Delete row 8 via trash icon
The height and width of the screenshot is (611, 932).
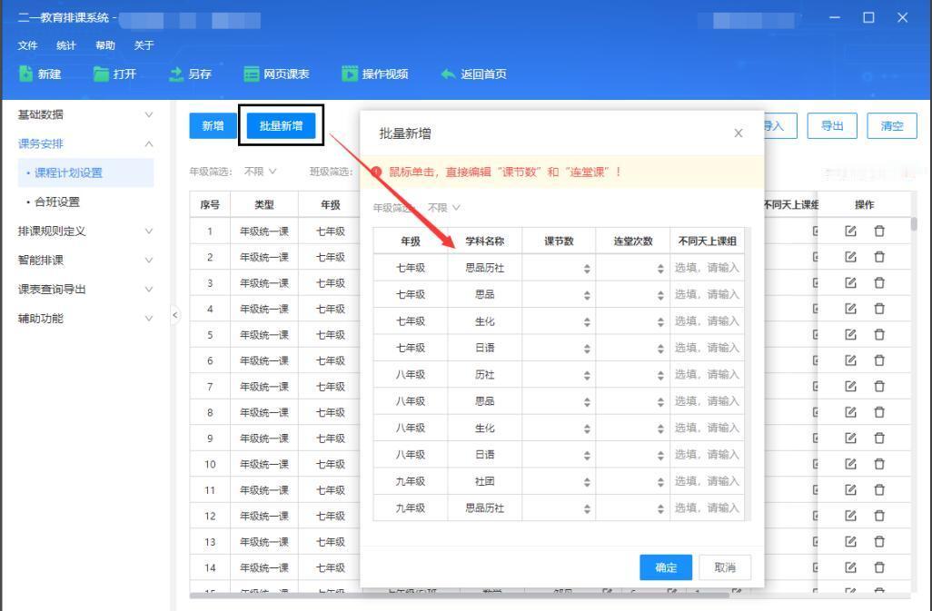(879, 412)
